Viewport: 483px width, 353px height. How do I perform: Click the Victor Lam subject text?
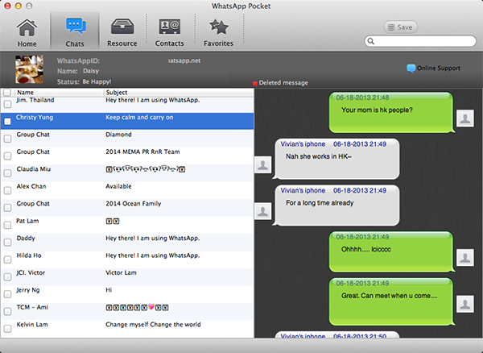point(121,272)
